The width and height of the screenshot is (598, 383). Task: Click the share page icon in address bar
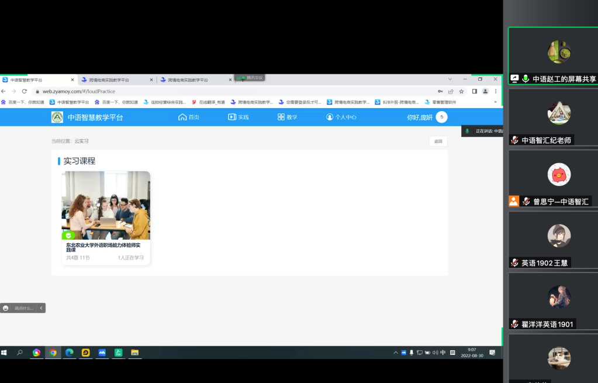(451, 92)
